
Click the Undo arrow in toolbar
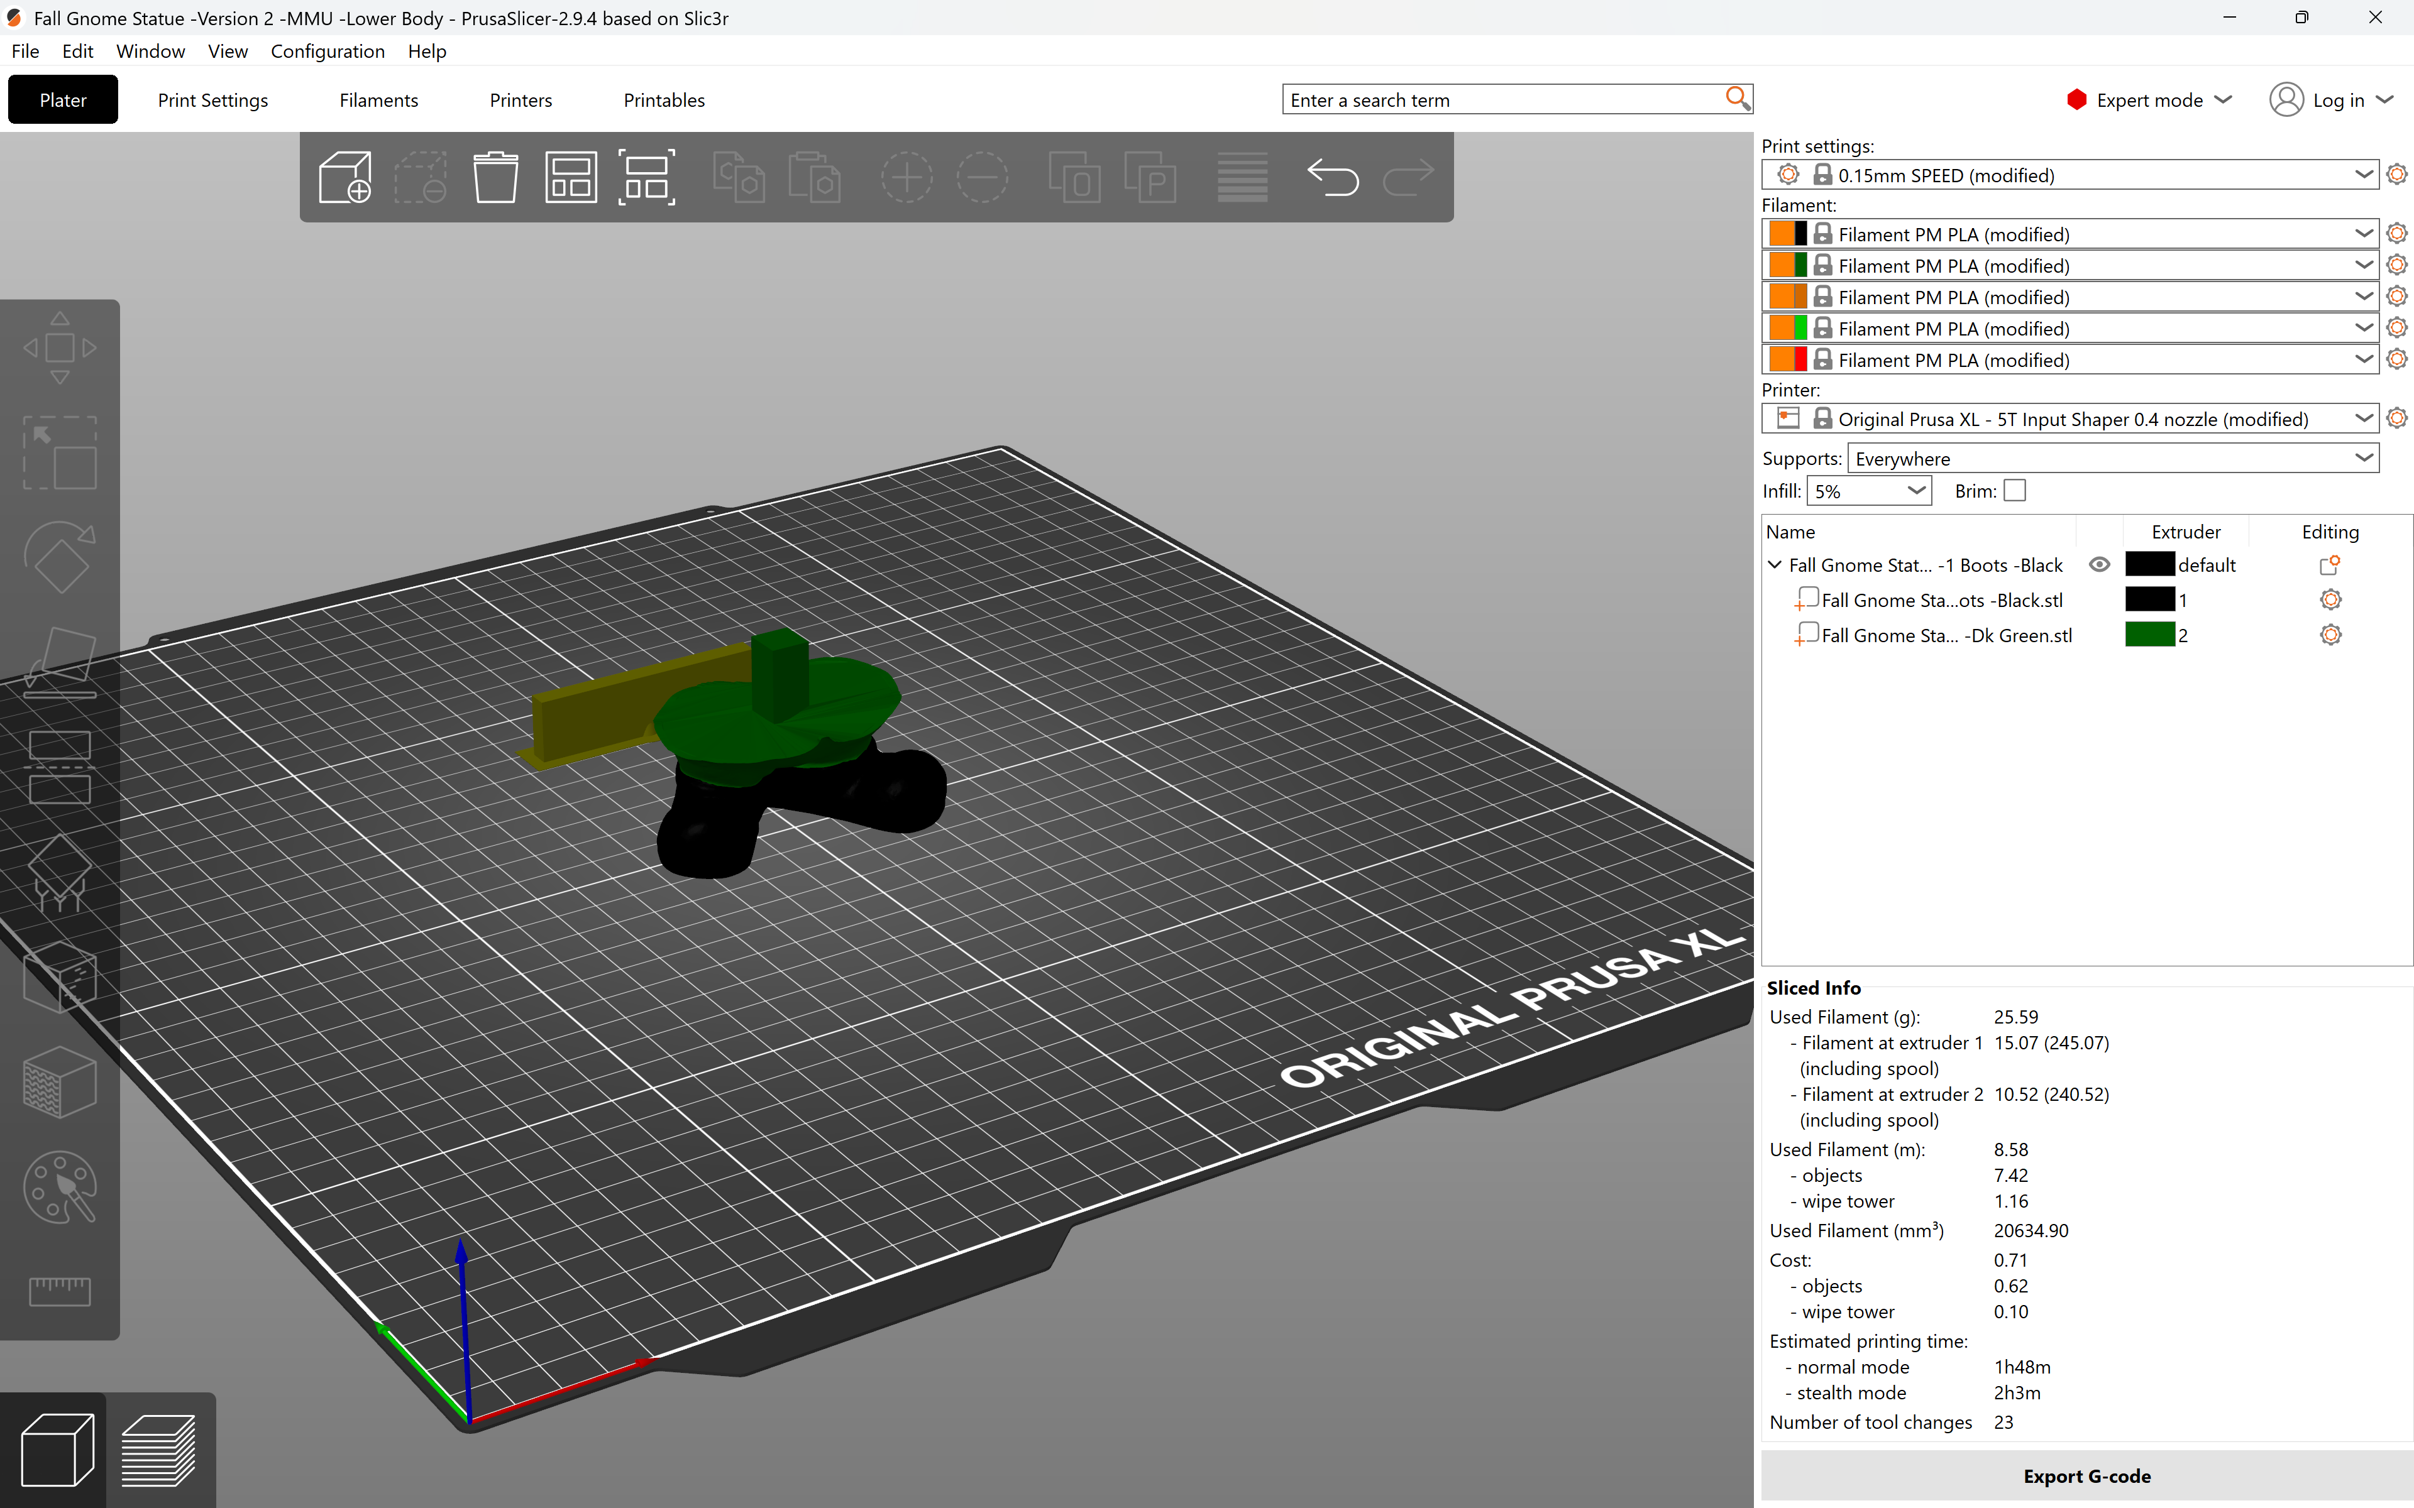pyautogui.click(x=1333, y=178)
